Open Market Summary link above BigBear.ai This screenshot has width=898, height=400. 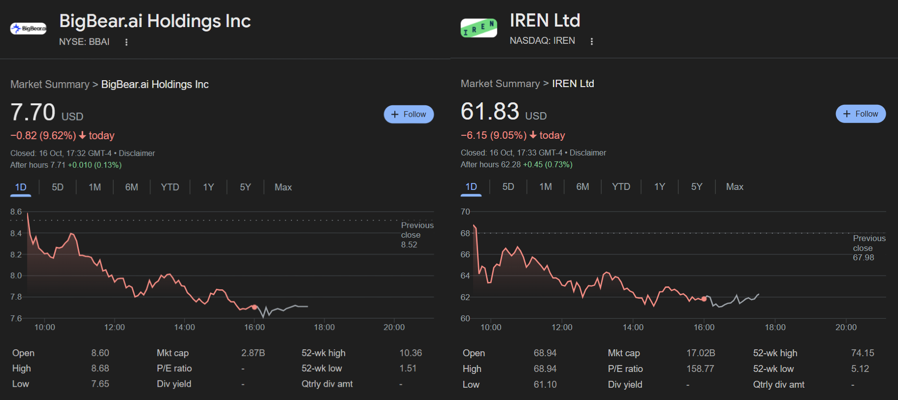[x=50, y=85]
